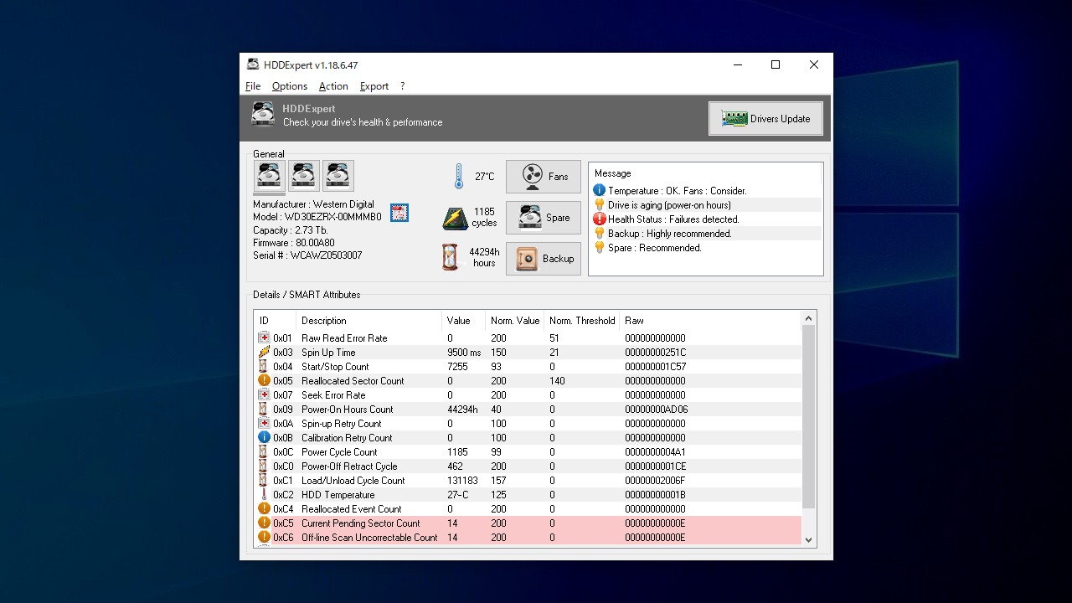Click the Seek Error Rate description
Viewport: 1072px width, 603px height.
tap(333, 395)
